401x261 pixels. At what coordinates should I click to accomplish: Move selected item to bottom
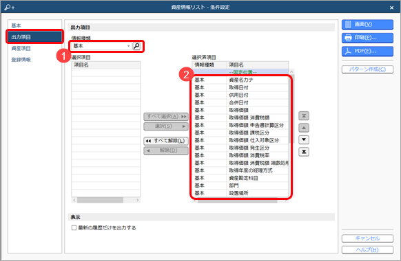[x=304, y=152]
